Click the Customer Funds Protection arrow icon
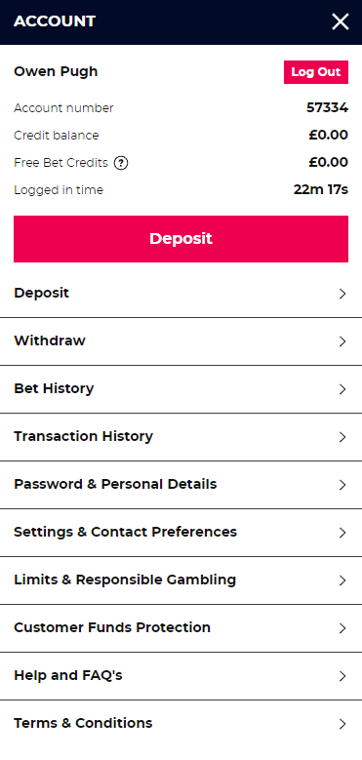The image size is (362, 760). coord(342,628)
